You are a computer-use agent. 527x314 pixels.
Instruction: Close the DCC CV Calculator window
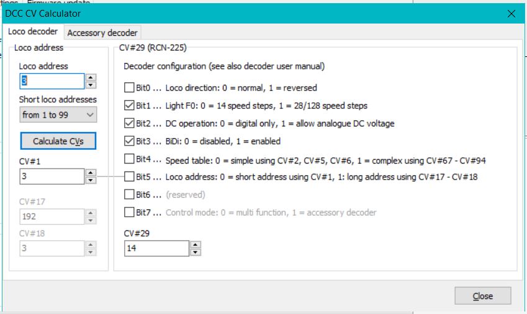point(511,13)
